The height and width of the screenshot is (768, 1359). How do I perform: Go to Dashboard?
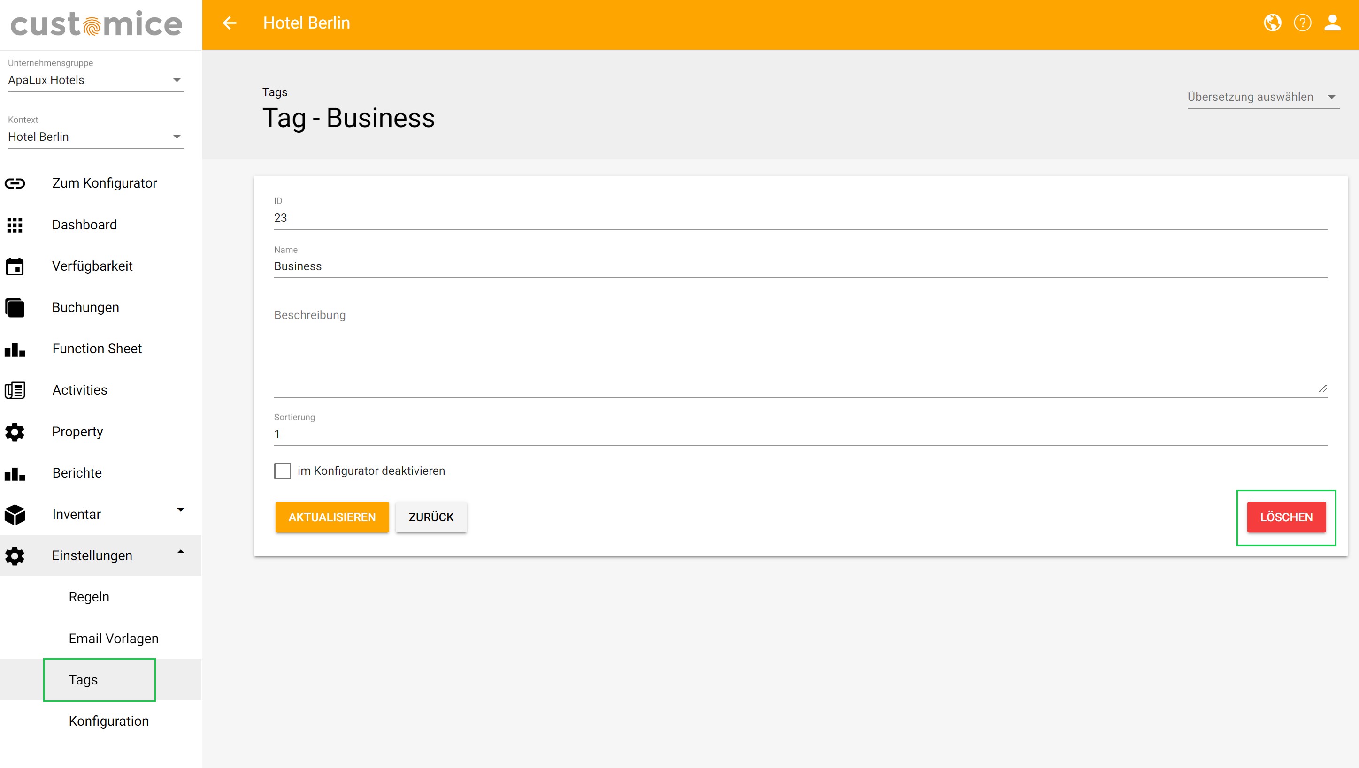point(84,225)
